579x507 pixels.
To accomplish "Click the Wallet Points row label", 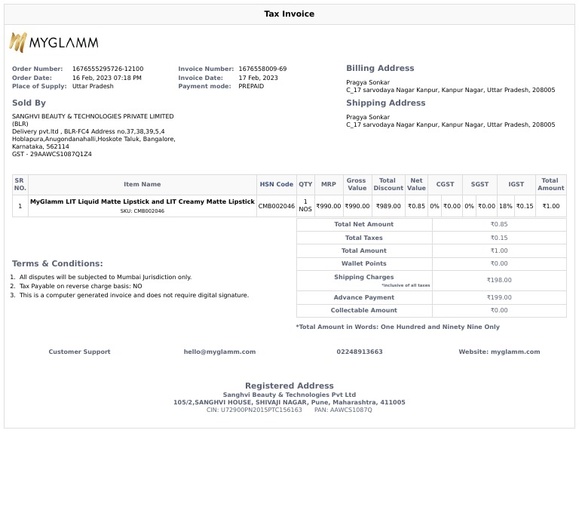I will [x=363, y=263].
